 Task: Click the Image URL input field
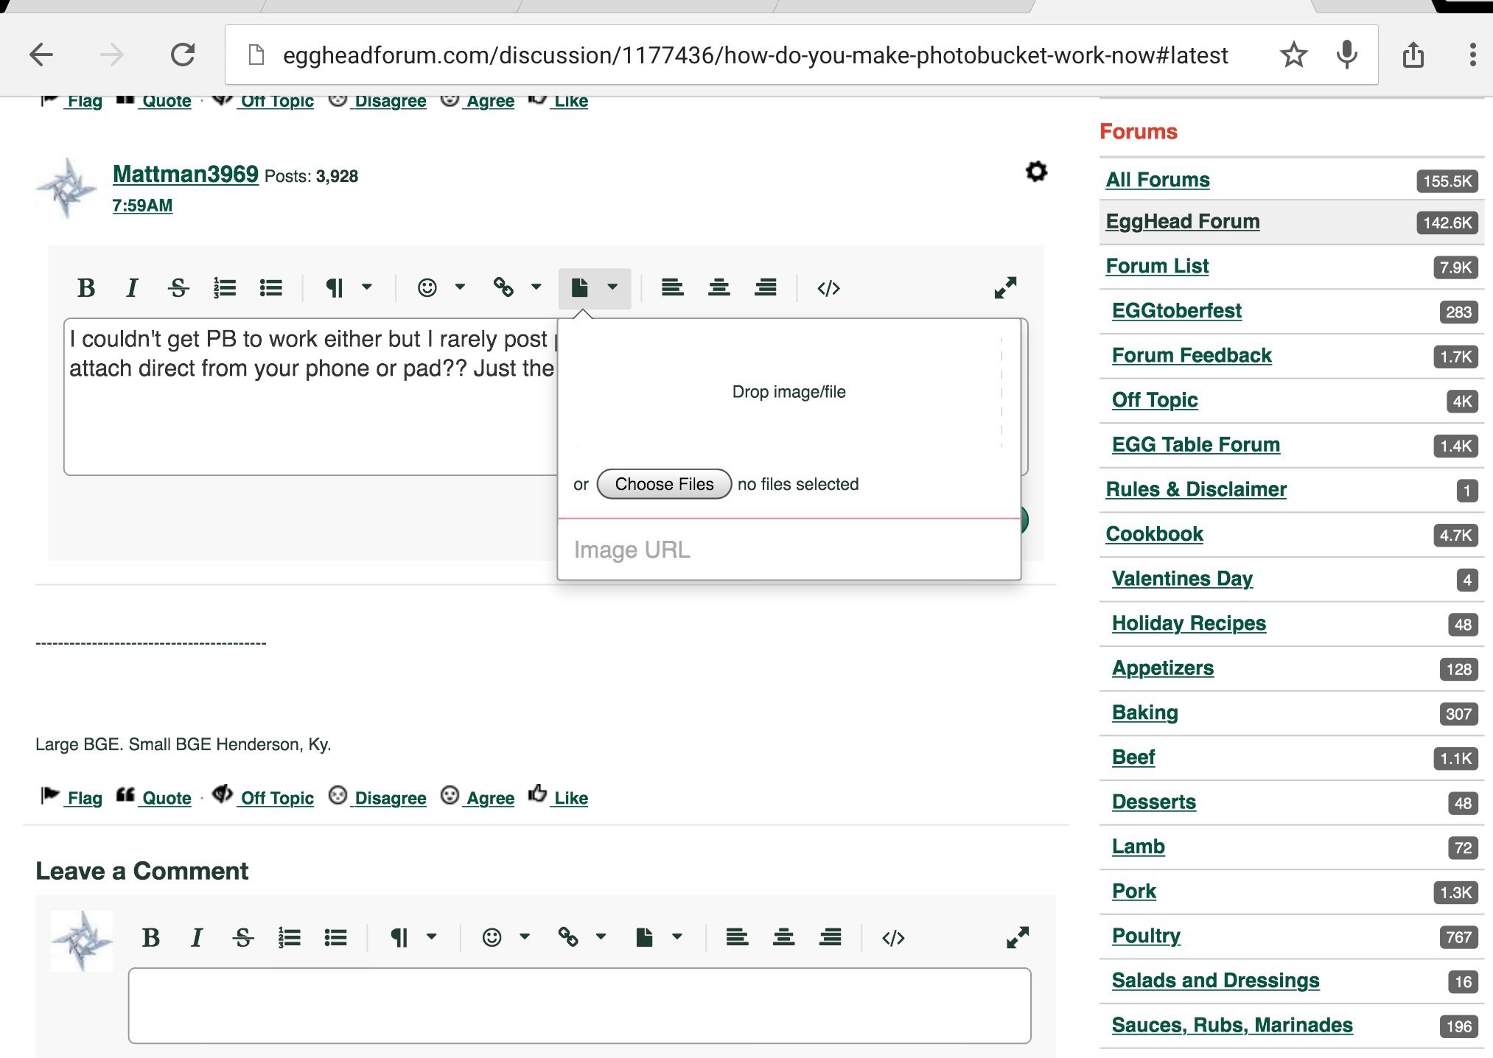tap(789, 550)
